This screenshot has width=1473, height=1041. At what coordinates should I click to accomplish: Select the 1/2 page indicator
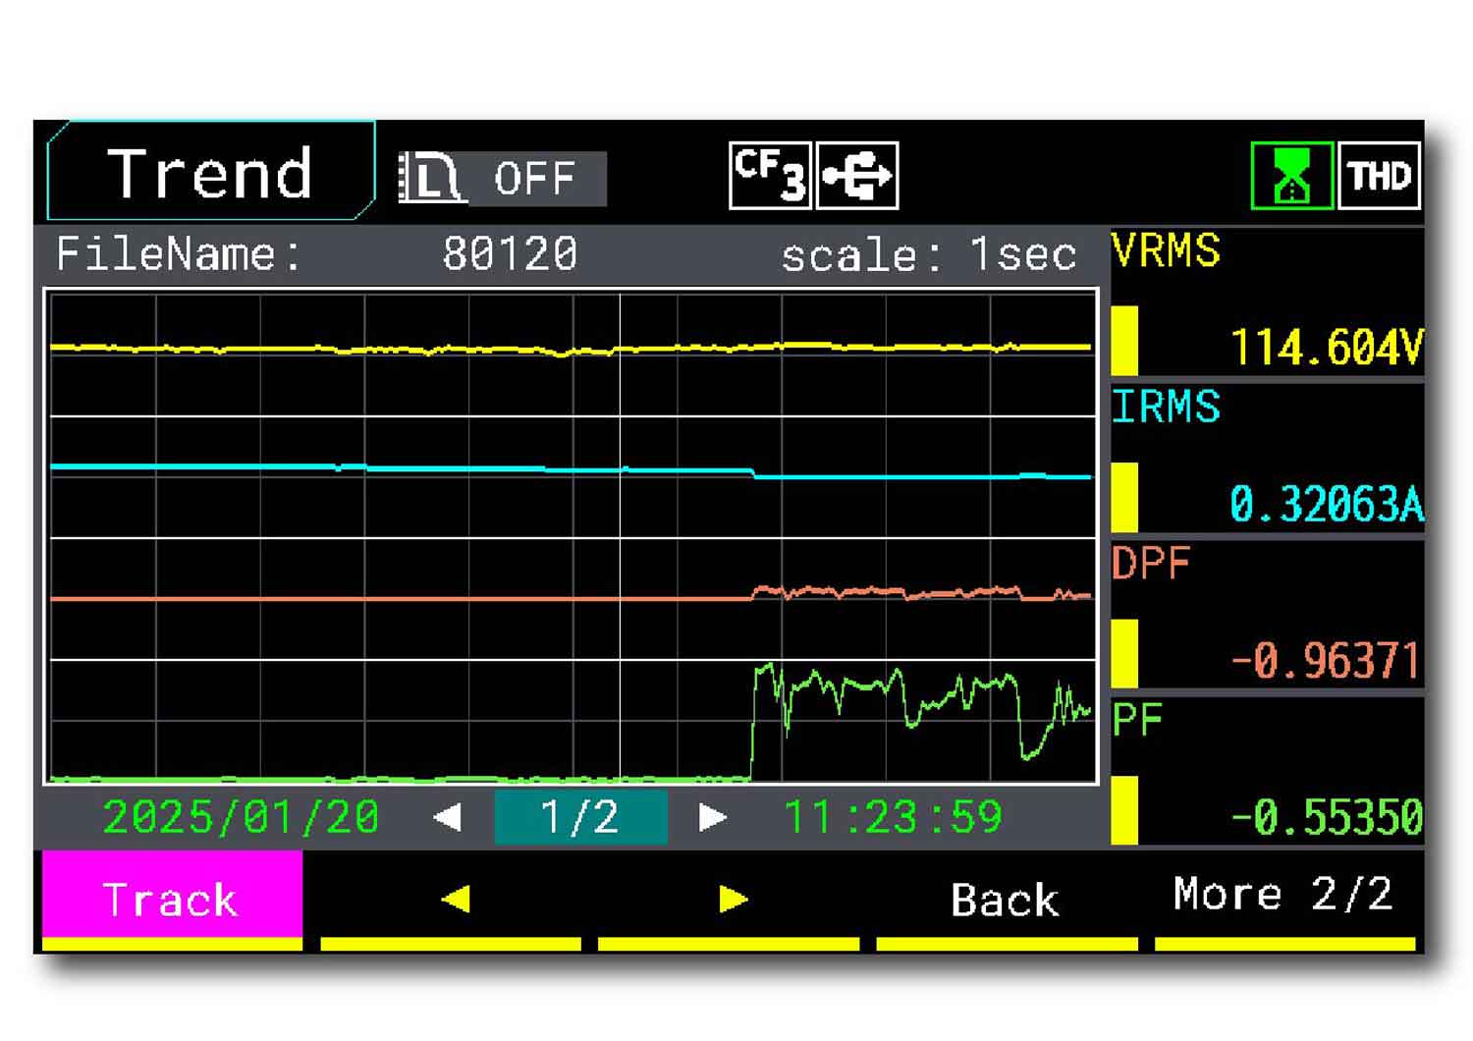pos(580,817)
